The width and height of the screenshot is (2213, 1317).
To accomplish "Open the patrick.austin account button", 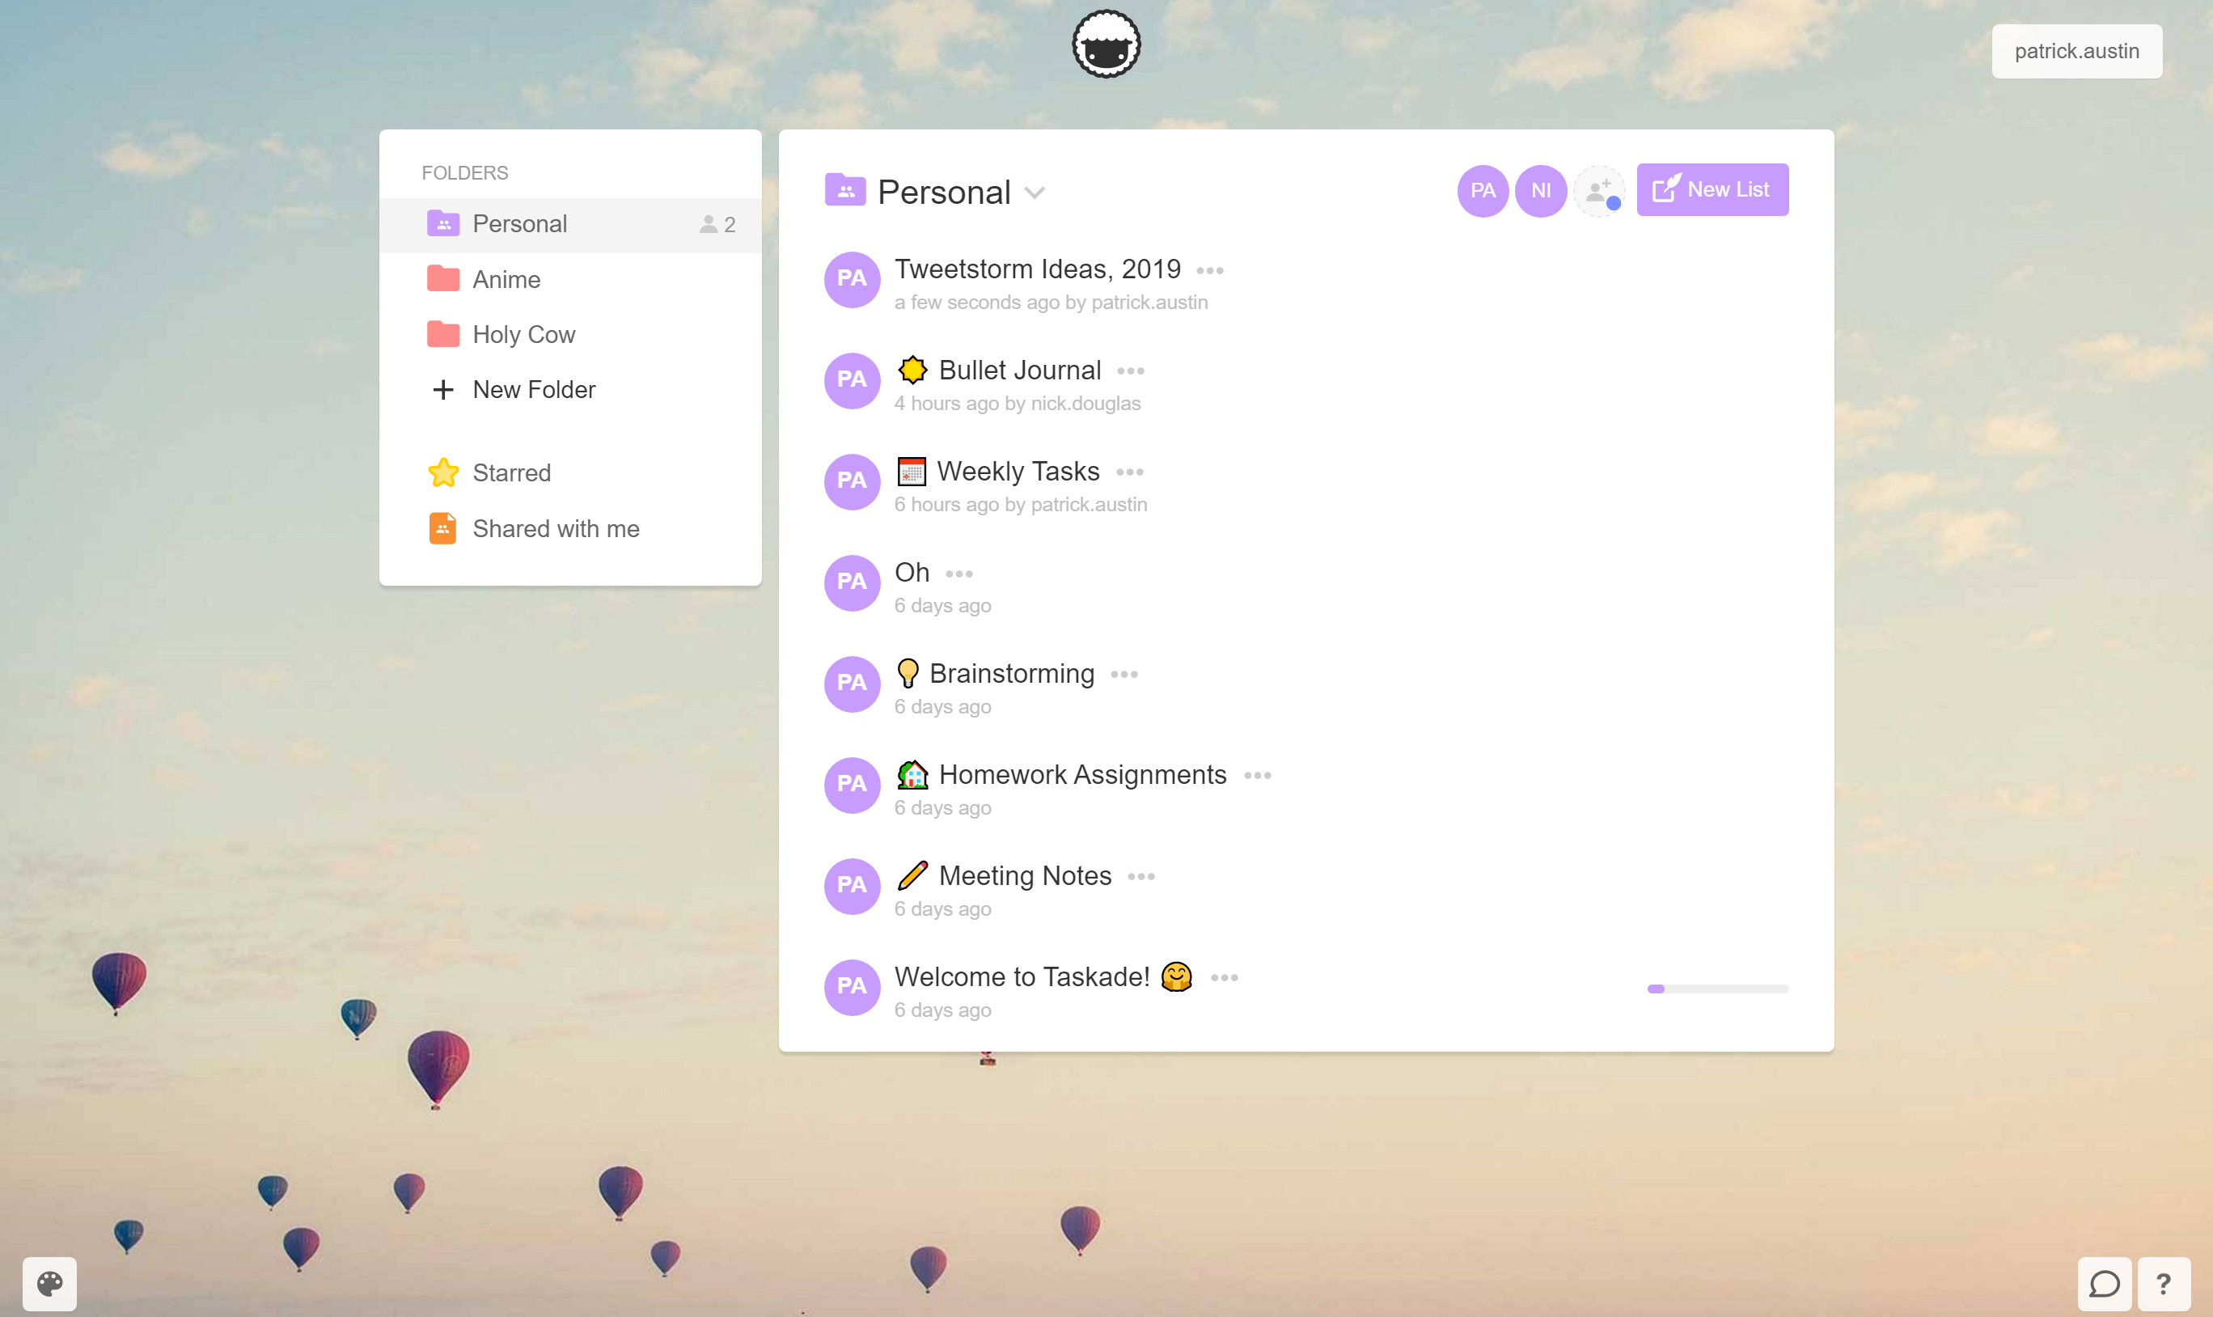I will pos(2076,52).
